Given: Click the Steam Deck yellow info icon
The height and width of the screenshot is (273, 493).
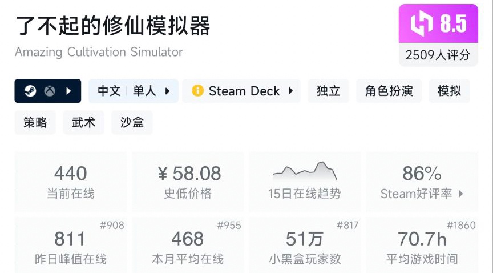Looking at the screenshot, I should tap(197, 91).
